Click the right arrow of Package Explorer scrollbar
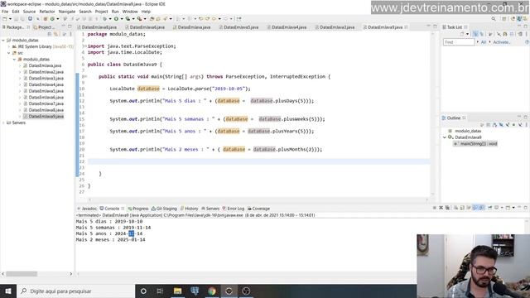This screenshot has width=530, height=298. coord(71,274)
